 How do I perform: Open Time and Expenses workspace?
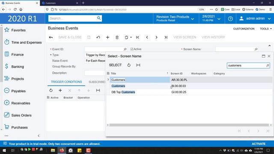point(23,42)
